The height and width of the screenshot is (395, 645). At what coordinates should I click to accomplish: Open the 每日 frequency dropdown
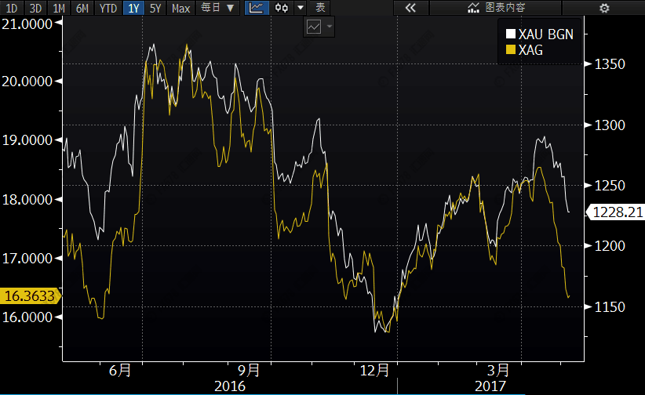[x=217, y=8]
